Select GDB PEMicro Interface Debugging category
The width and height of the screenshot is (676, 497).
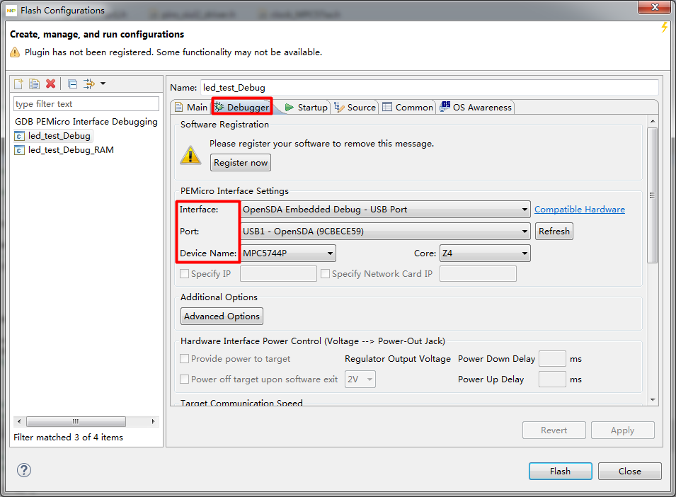pyautogui.click(x=86, y=122)
